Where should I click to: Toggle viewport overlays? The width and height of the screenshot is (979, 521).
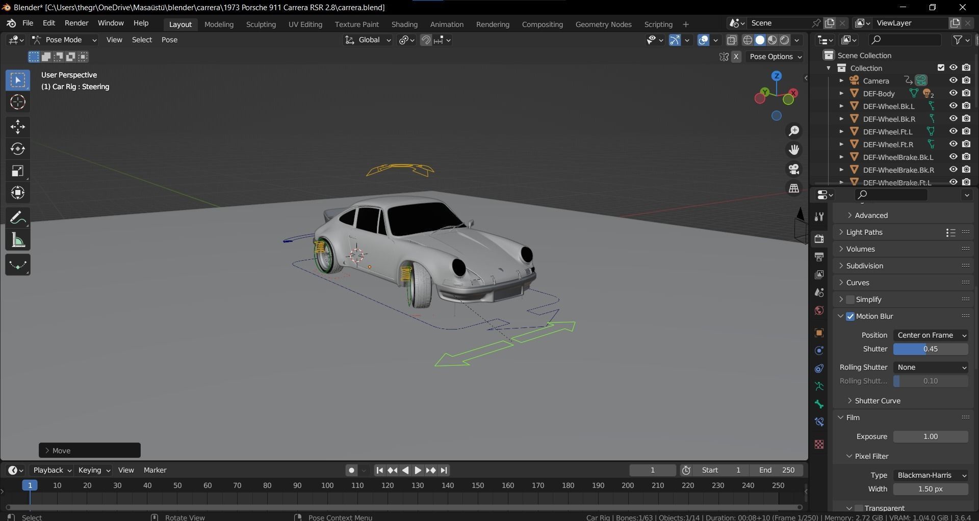(704, 40)
